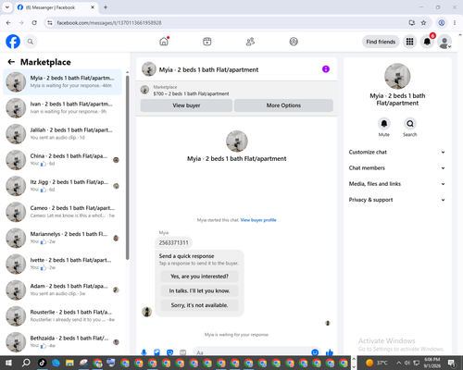Open the account profile avatar menu

click(x=444, y=42)
